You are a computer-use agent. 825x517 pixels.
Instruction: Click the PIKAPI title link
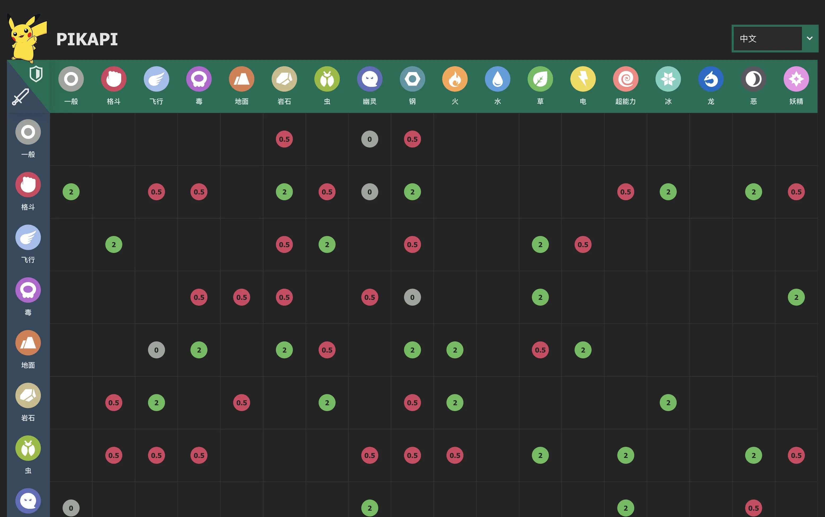(87, 39)
